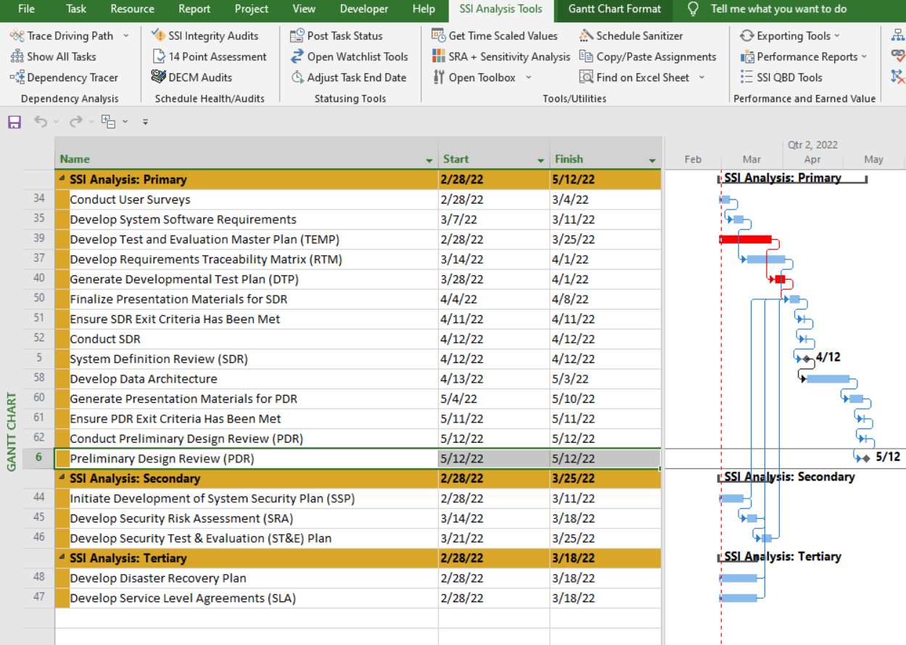Click the Conduct SDR task name

pos(105,339)
